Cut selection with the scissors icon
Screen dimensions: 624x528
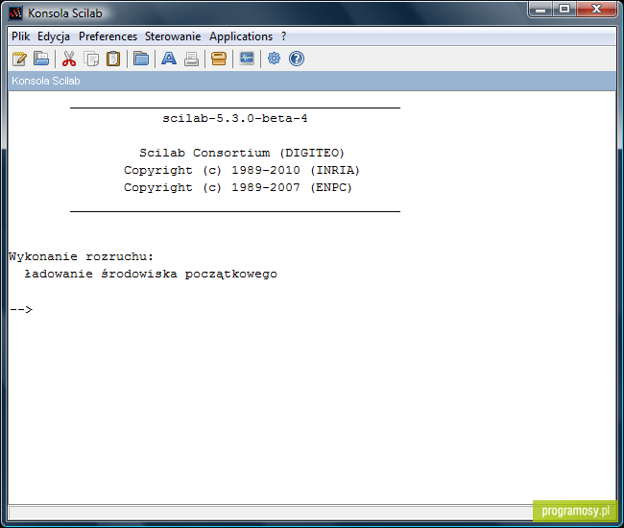[x=69, y=59]
